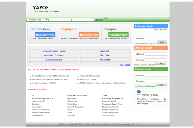The image size is (193, 128).
Task: Click the Jobseeker Login button
Action: click(162, 42)
